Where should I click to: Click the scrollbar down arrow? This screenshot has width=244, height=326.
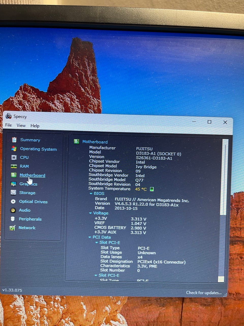click(x=221, y=279)
